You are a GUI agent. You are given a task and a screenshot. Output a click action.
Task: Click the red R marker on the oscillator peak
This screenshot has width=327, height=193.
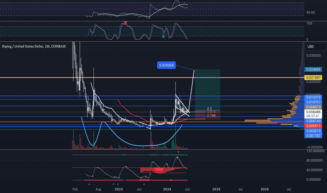pyautogui.click(x=125, y=22)
